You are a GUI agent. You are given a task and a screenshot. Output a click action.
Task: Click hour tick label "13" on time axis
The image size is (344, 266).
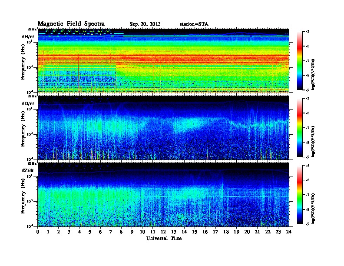click(174, 232)
